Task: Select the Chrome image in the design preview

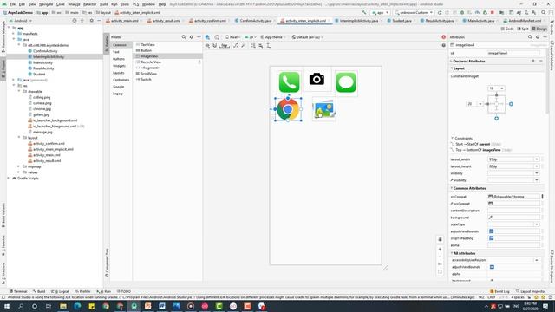Action: pos(288,109)
